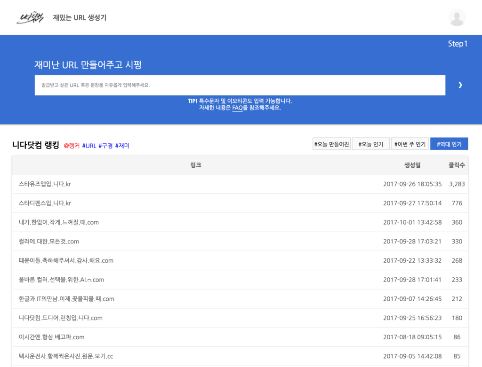This screenshot has height=367, width=482.
Task: Click the #URL hashtag
Action: coord(89,146)
